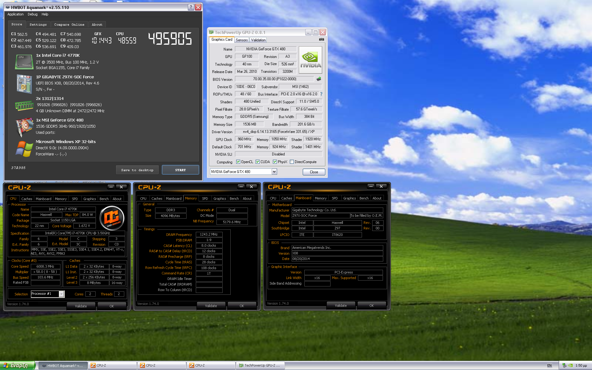Image resolution: width=592 pixels, height=370 pixels.
Task: Open the Processor #1 selection dropdown
Action: coord(61,294)
